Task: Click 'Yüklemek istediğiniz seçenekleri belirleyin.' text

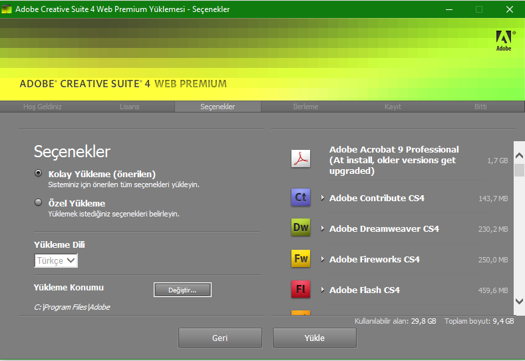Action: pos(114,214)
